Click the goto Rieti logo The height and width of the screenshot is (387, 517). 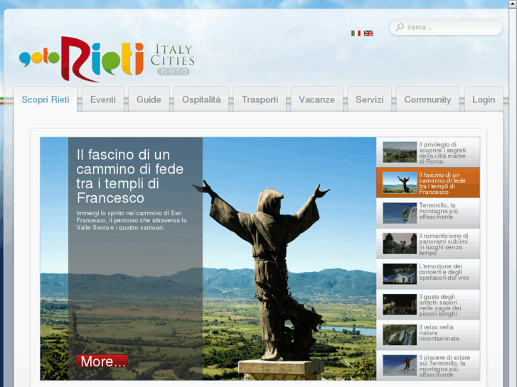click(82, 59)
